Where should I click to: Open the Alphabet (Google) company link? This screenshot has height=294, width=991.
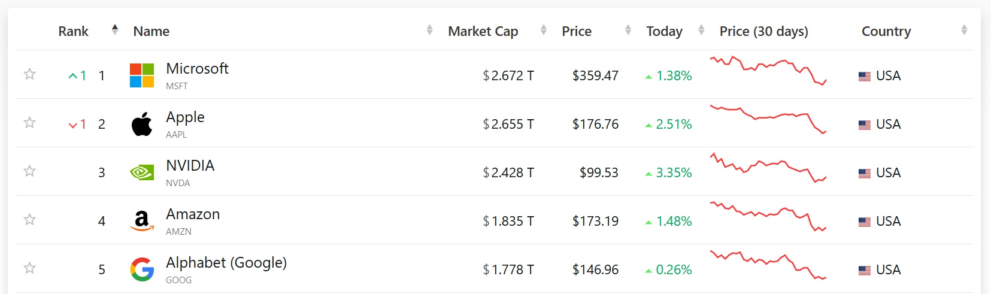(x=226, y=263)
